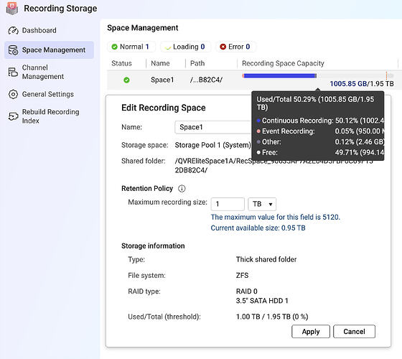
Task: Click the maximum recording size field
Action: coord(228,204)
